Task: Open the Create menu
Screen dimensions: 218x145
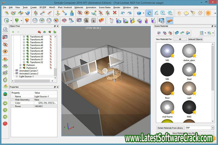Action: [x=33, y=7]
